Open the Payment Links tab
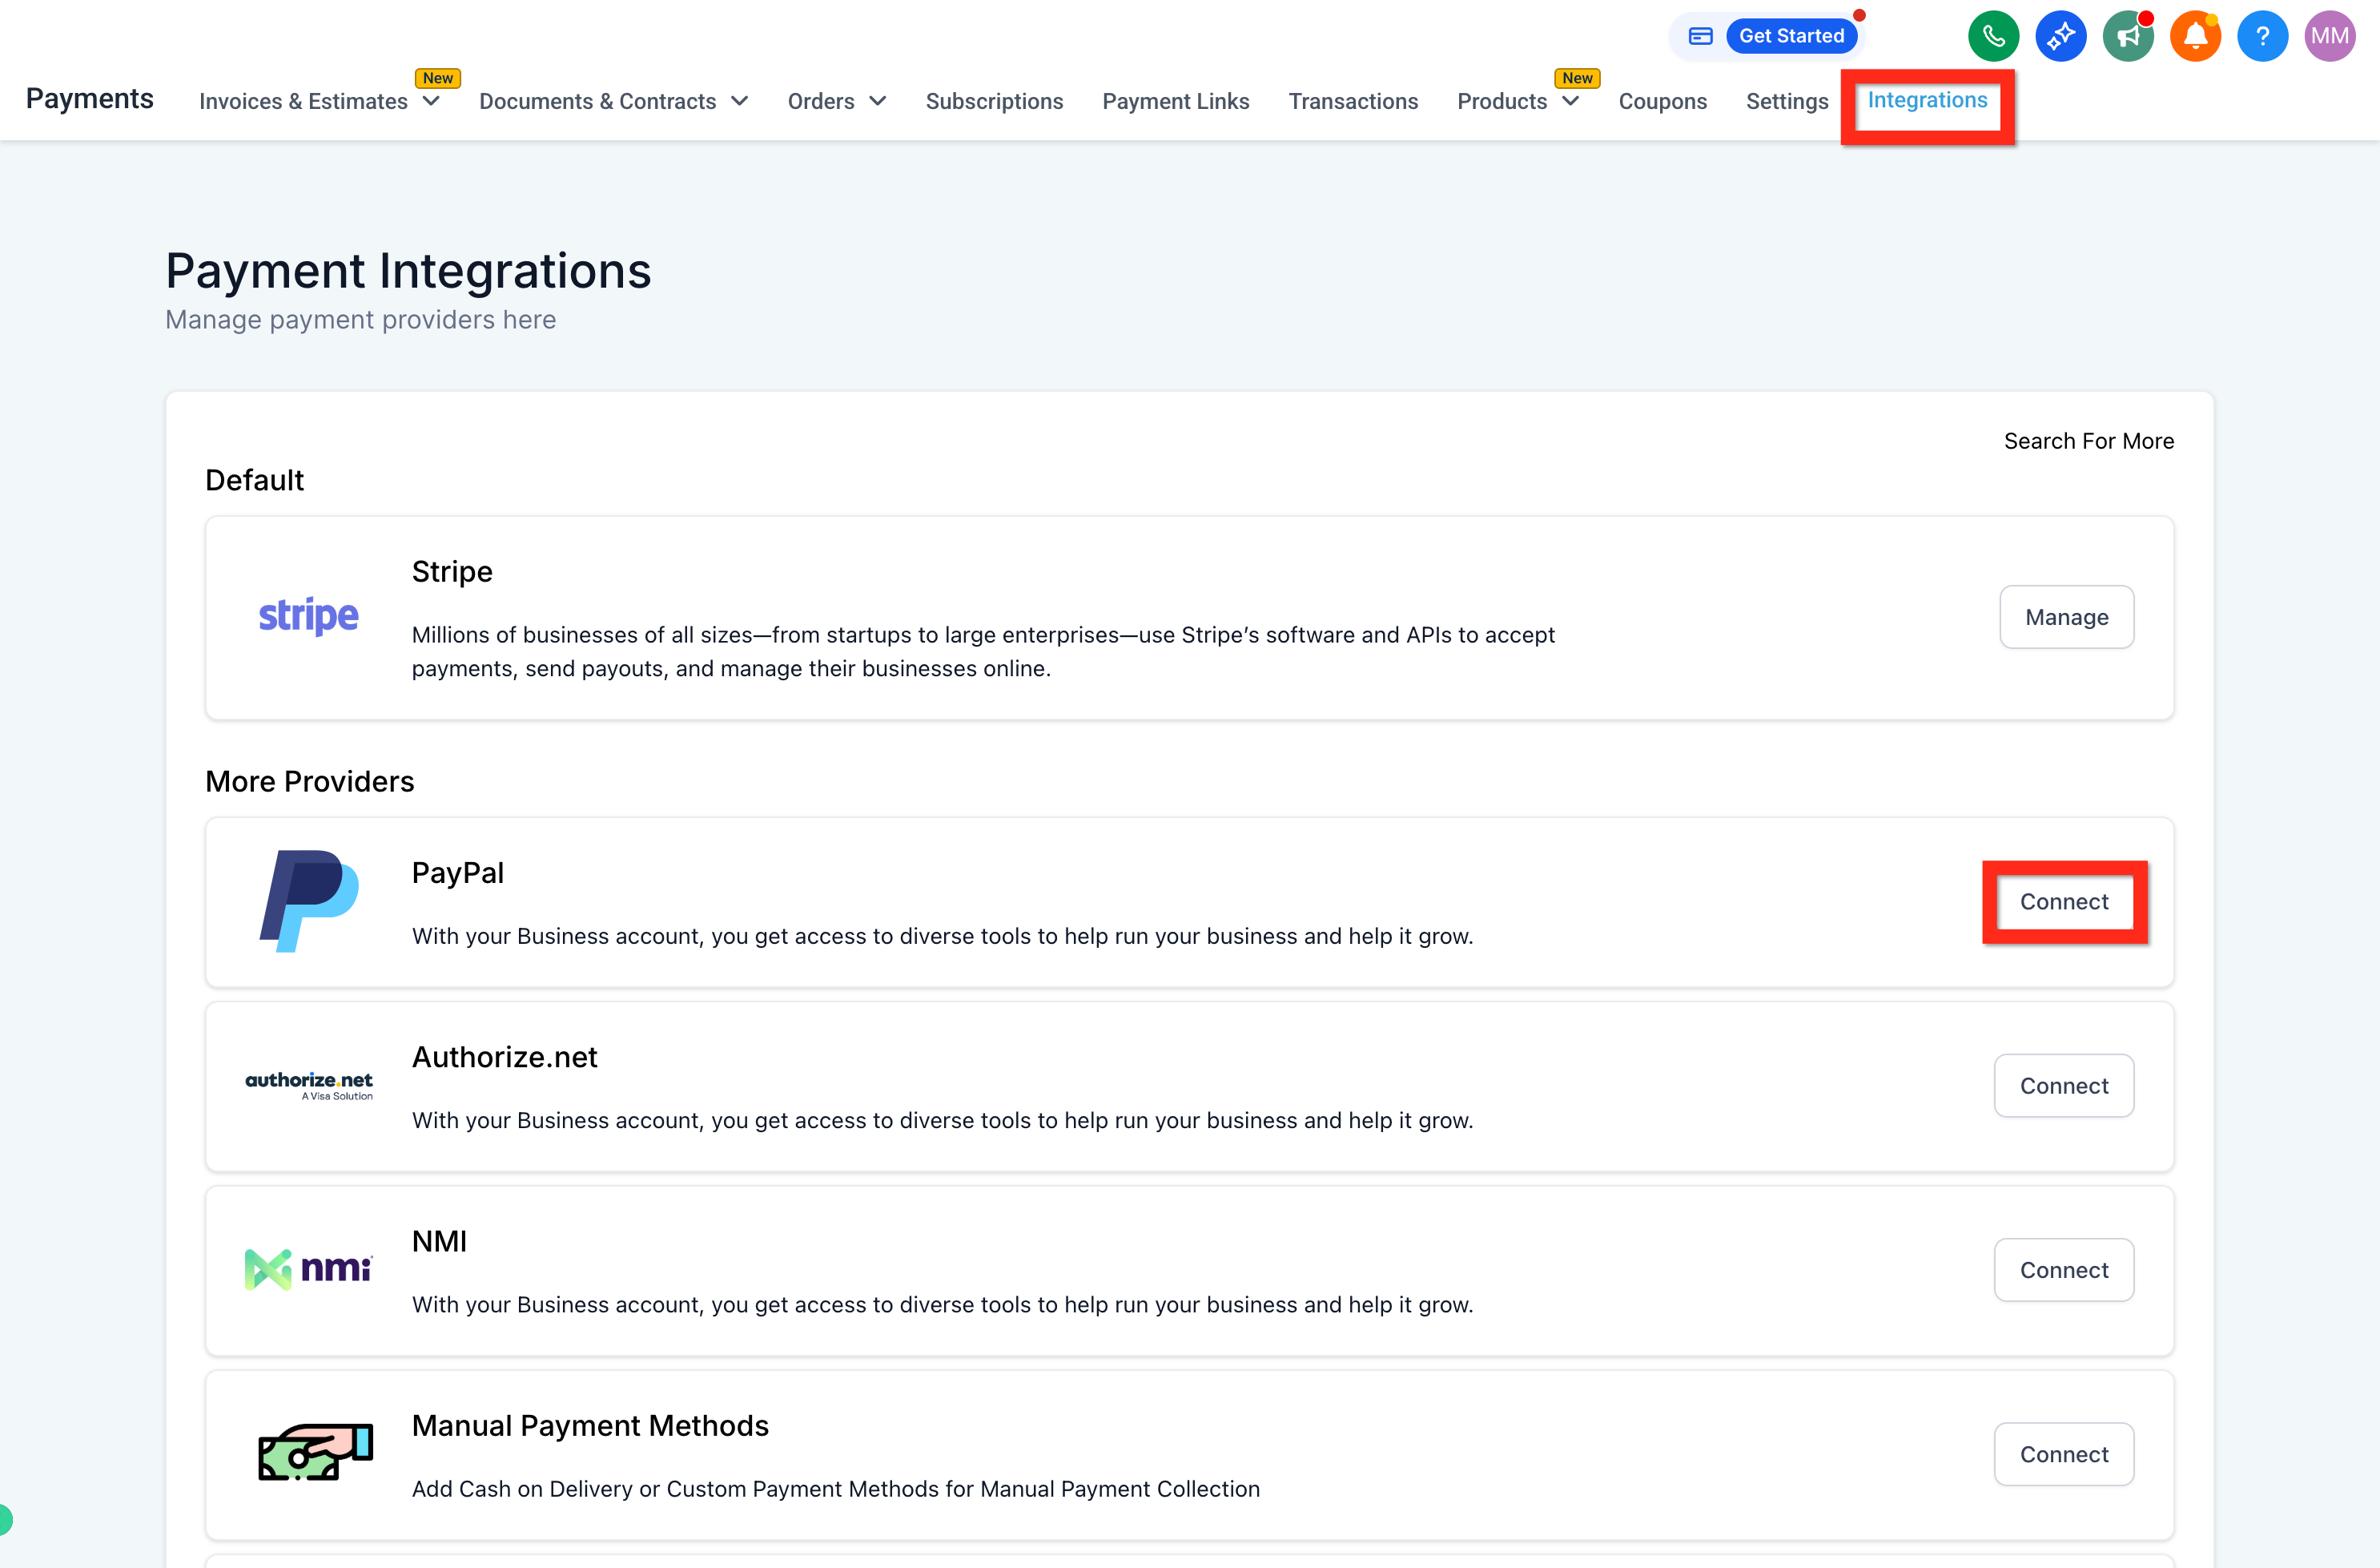2380x1568 pixels. (1176, 101)
